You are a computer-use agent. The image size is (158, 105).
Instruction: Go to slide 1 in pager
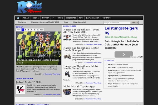pyautogui.click(x=23, y=30)
